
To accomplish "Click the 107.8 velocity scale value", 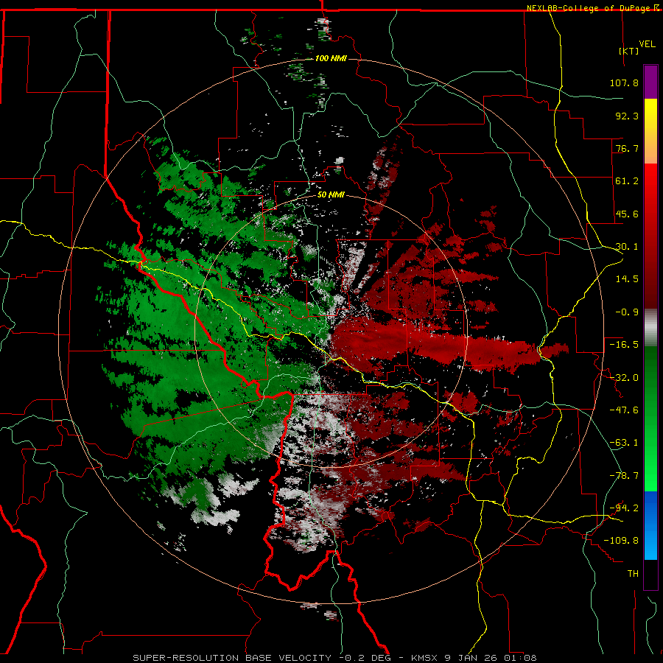I will click(x=624, y=83).
